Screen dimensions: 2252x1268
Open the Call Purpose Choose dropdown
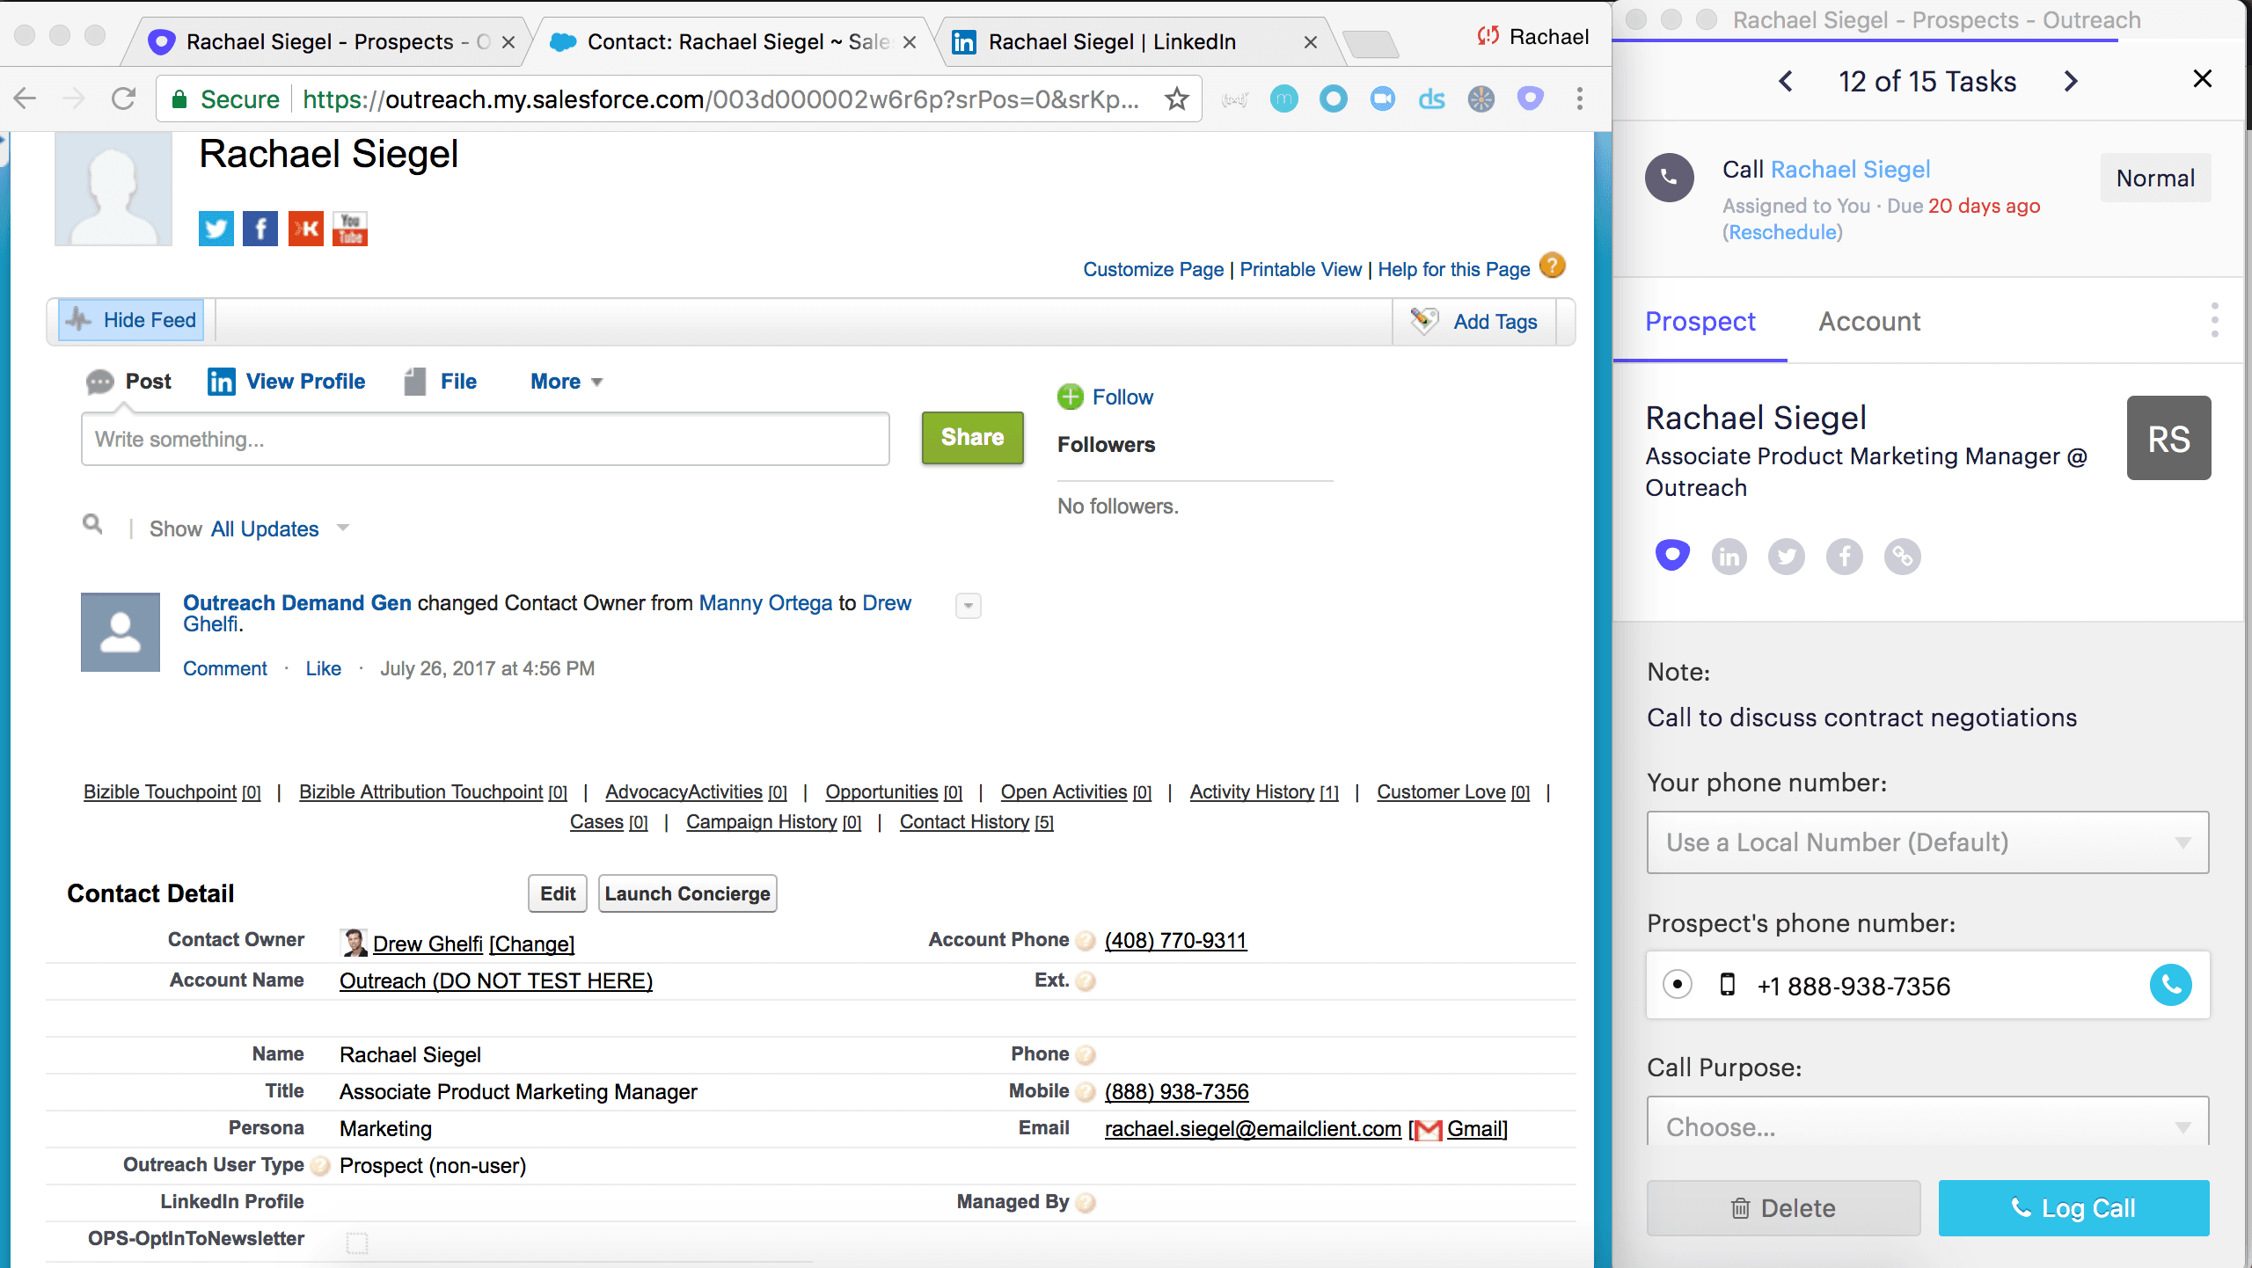pos(1927,1123)
